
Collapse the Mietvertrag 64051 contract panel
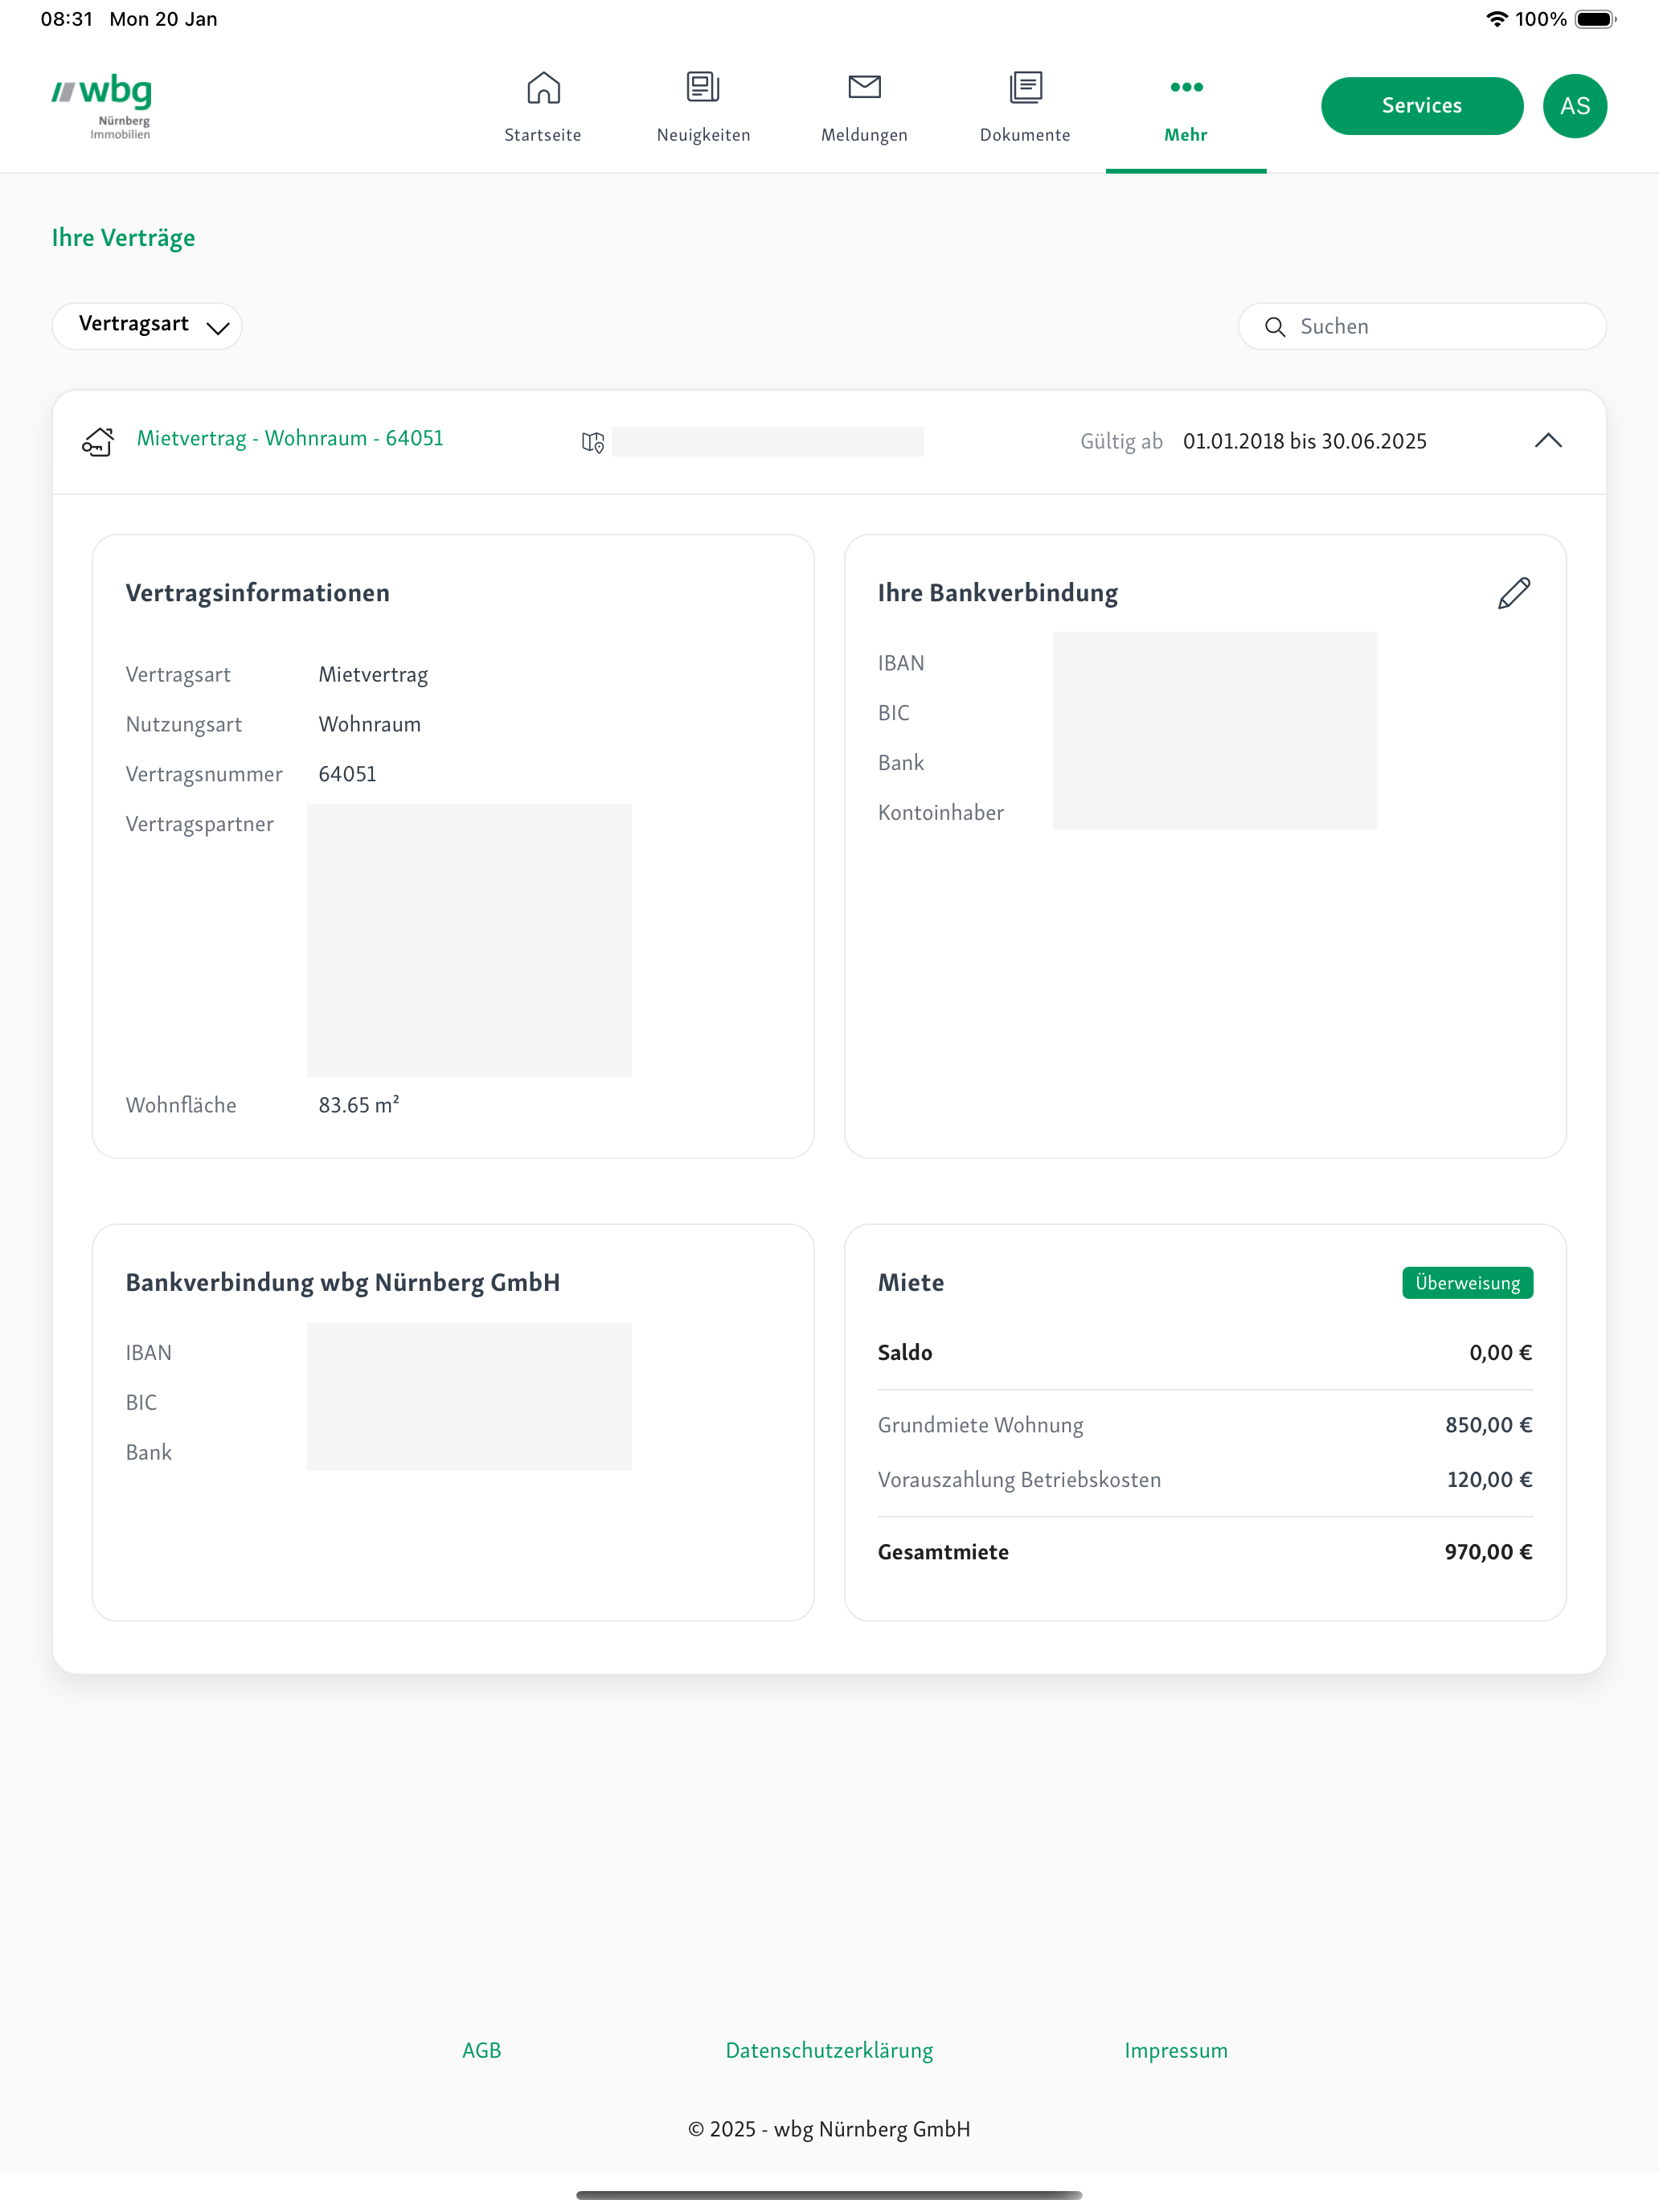(x=1547, y=441)
